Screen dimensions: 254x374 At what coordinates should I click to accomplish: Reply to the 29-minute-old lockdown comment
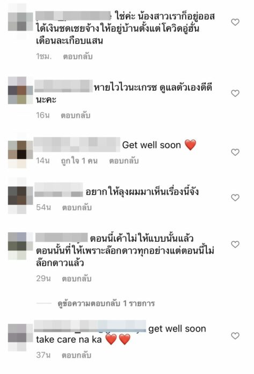coord(77,278)
